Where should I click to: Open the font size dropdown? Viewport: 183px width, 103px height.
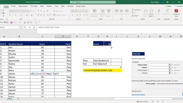click(28, 11)
